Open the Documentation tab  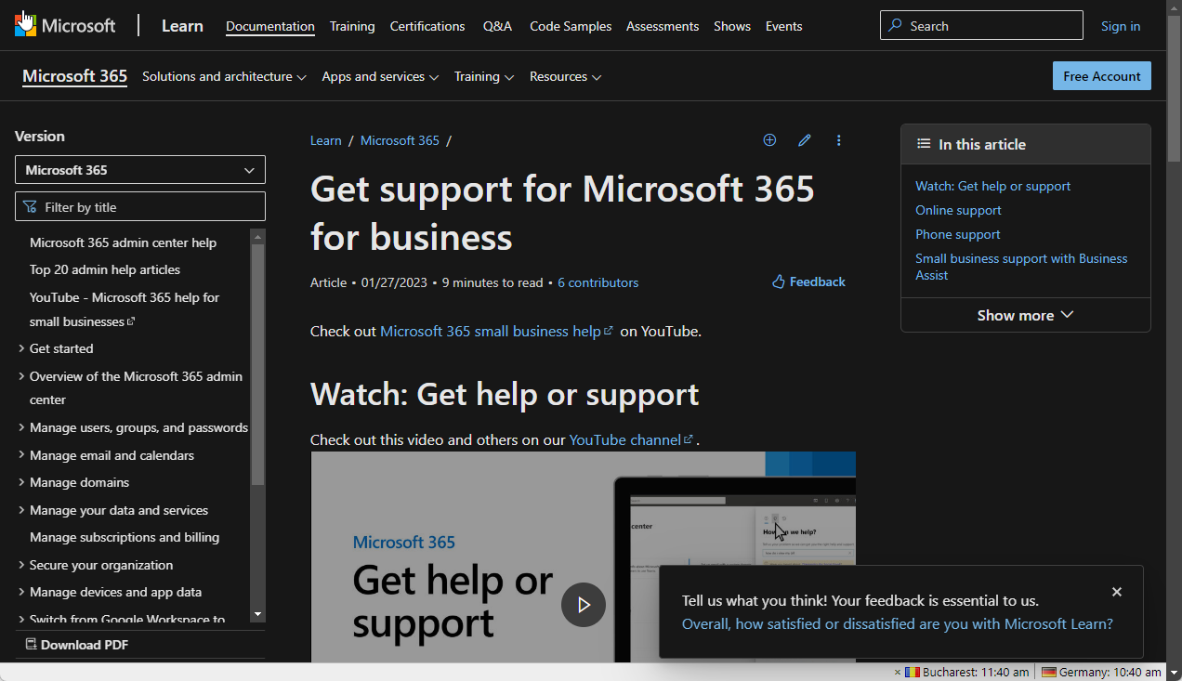tap(270, 26)
